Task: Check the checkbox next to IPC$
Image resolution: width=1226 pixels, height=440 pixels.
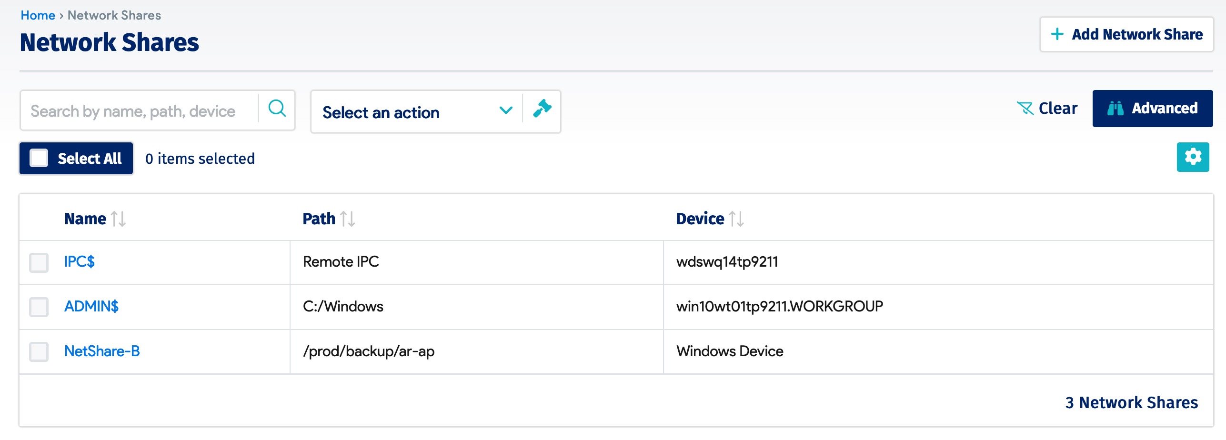Action: [x=39, y=262]
